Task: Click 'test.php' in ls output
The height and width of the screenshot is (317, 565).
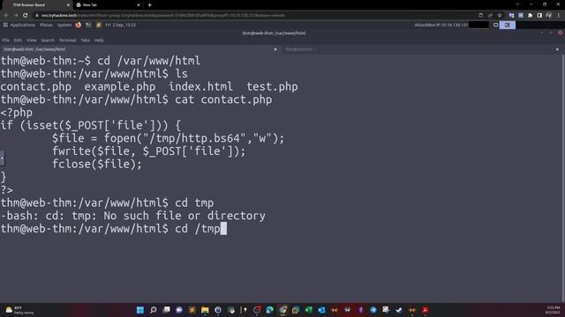Action: pos(273,86)
